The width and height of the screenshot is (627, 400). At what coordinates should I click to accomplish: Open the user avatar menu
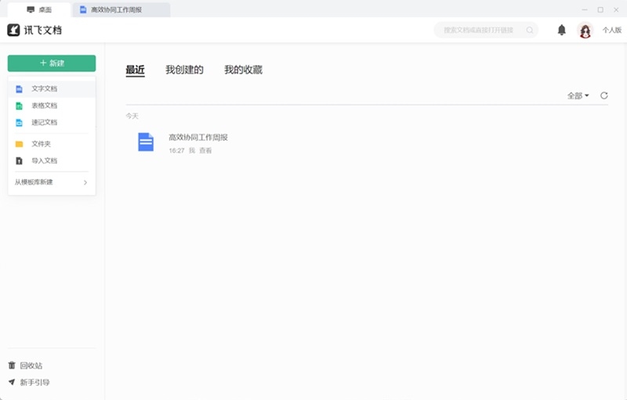[x=585, y=31]
